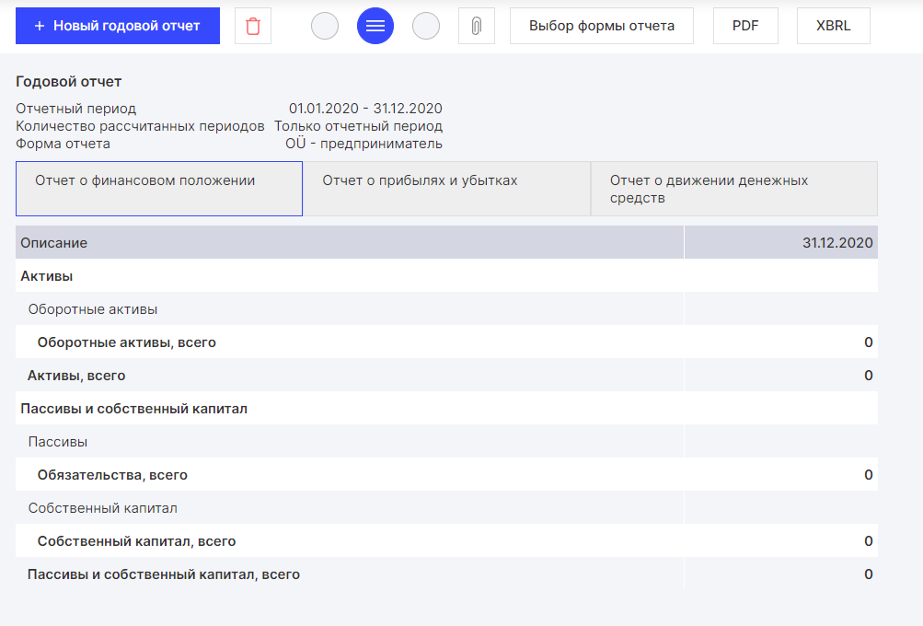Click the 'Годовой отчет' heading
The height and width of the screenshot is (626, 923).
pos(68,82)
